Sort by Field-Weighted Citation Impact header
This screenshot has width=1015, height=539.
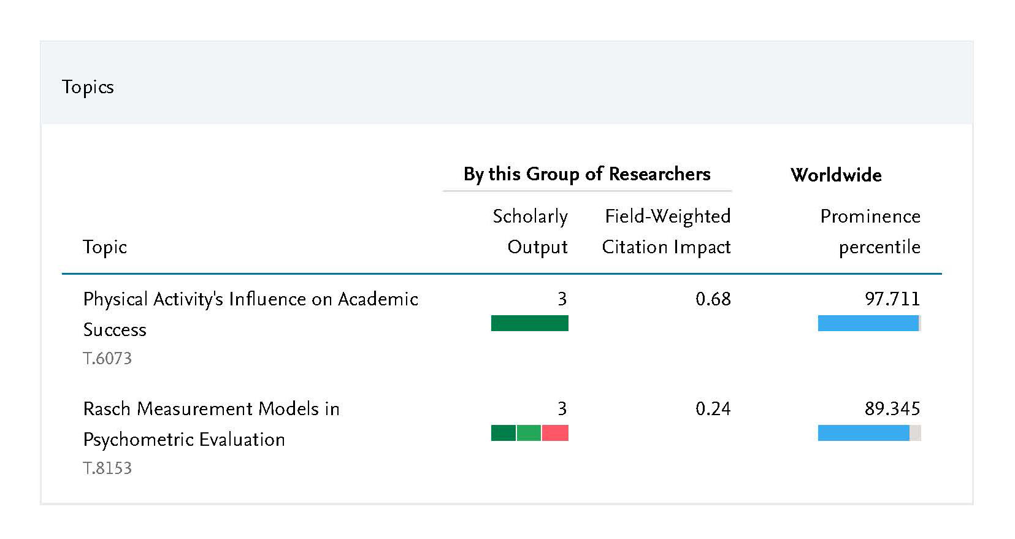[x=667, y=232]
